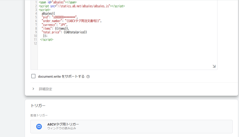Image resolution: width=239 pixels, height=137 pixels.
Task: Click the closing </script> tag line
Action: 47,40
